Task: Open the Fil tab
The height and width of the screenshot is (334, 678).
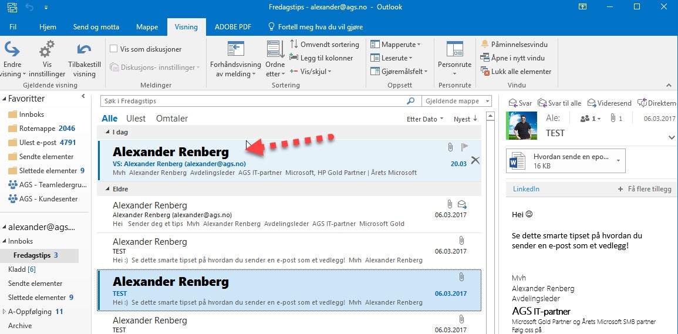Action: pyautogui.click(x=13, y=27)
